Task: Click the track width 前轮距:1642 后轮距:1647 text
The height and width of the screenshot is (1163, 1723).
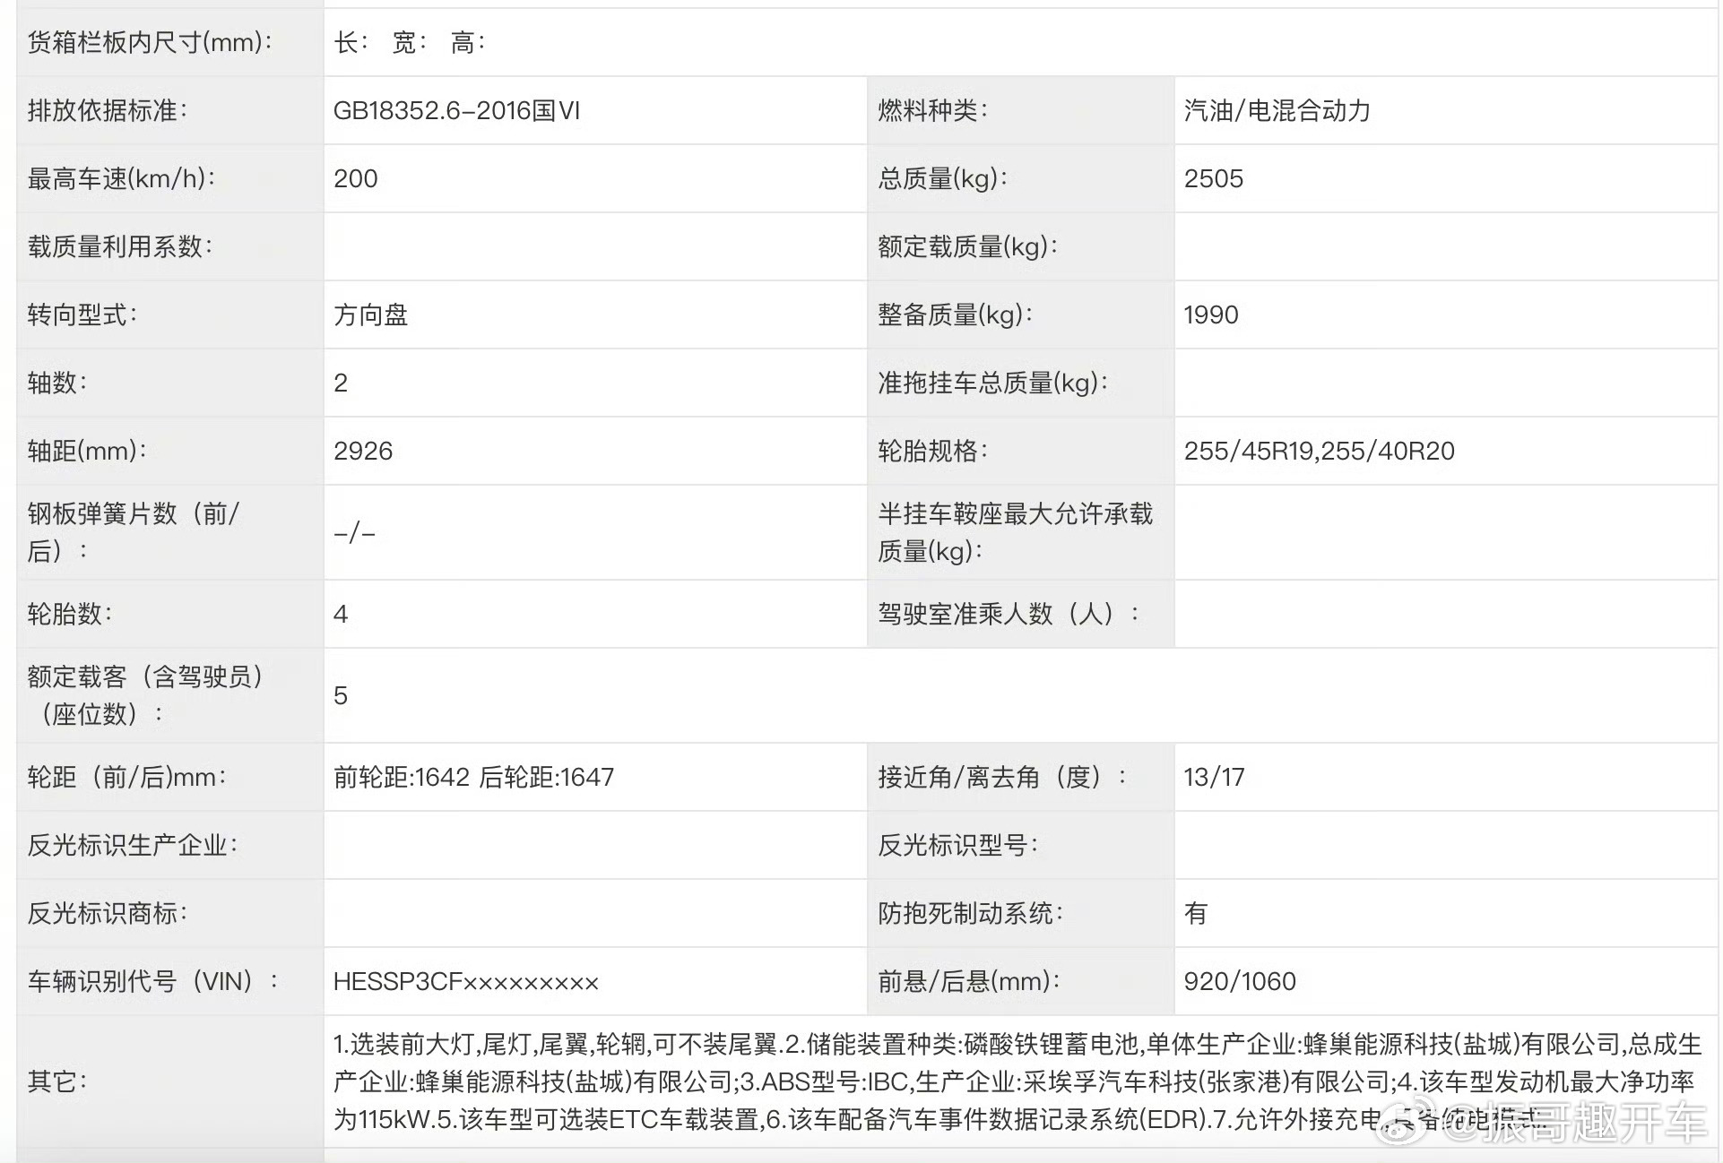Action: tap(473, 777)
